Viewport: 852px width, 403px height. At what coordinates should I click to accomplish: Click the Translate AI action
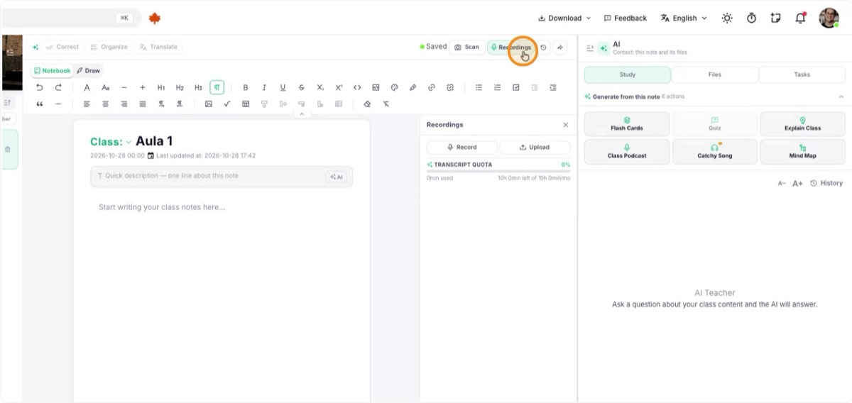coord(158,47)
